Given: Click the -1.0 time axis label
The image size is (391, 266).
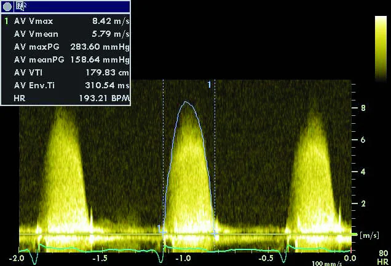Looking at the screenshot, I should (183, 258).
